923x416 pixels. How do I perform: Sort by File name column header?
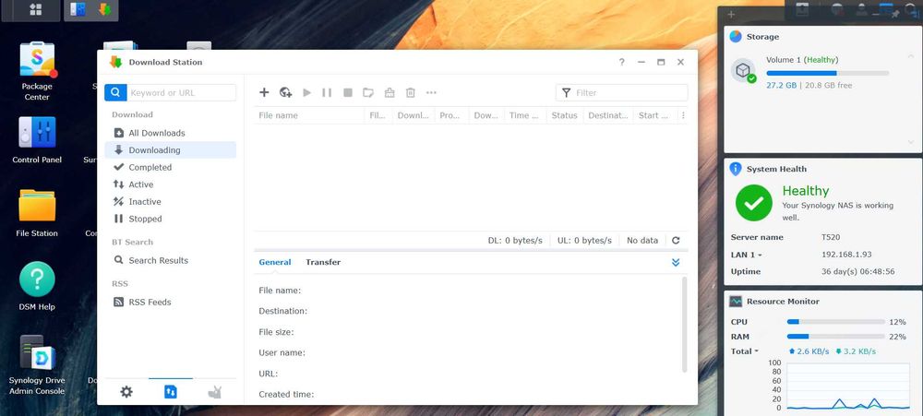(x=309, y=115)
